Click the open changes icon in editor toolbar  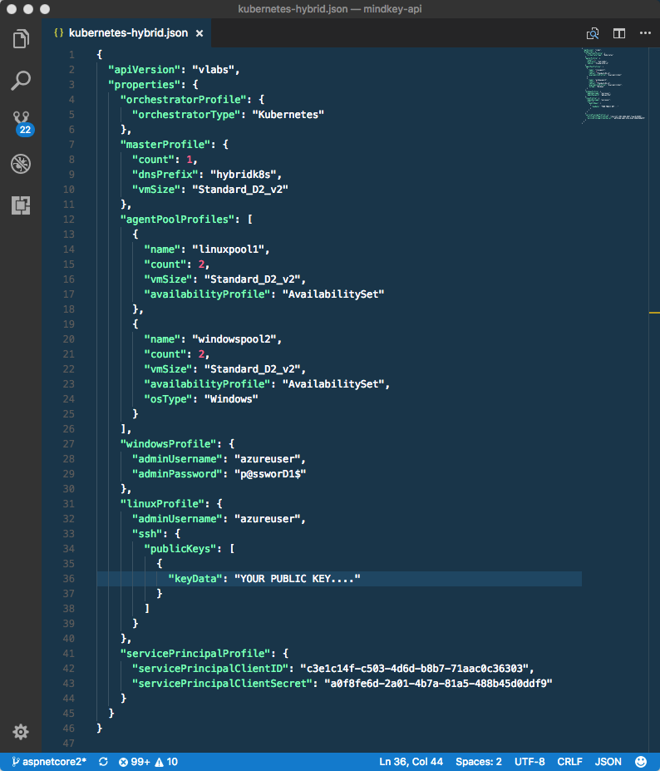click(593, 33)
